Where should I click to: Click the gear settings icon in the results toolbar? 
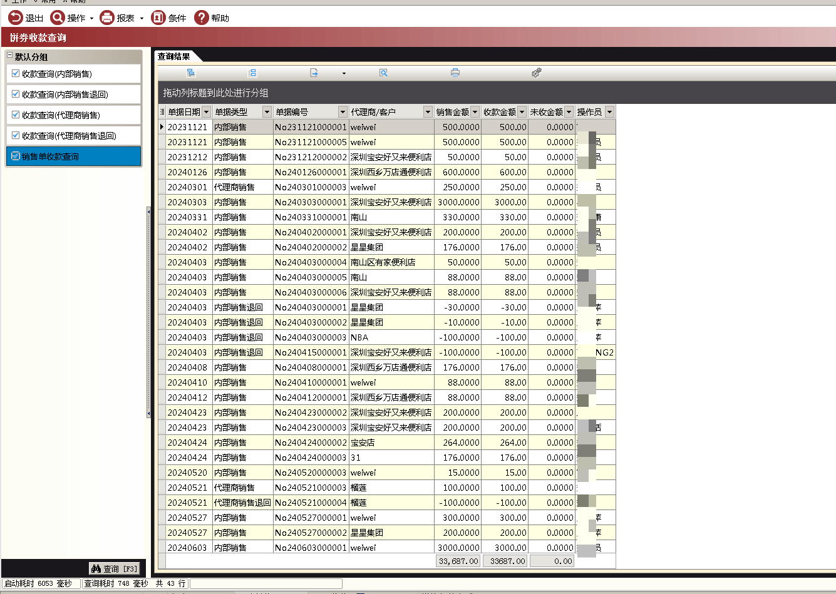point(536,73)
